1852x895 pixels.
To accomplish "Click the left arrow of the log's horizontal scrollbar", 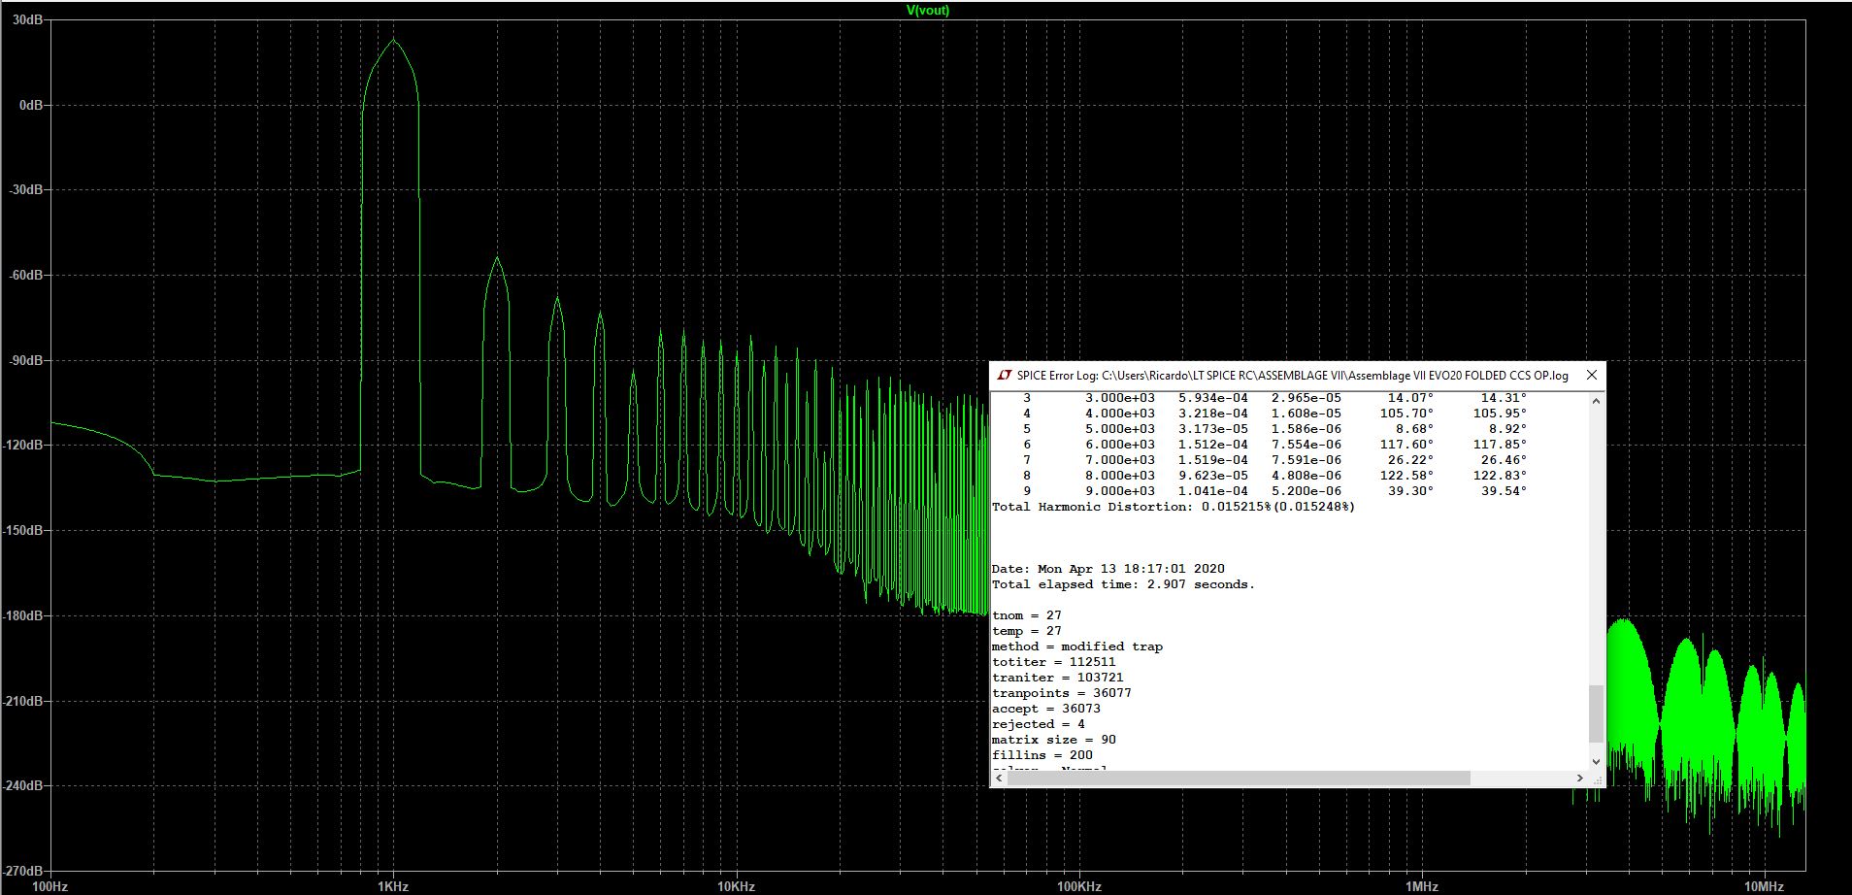I will pos(999,779).
